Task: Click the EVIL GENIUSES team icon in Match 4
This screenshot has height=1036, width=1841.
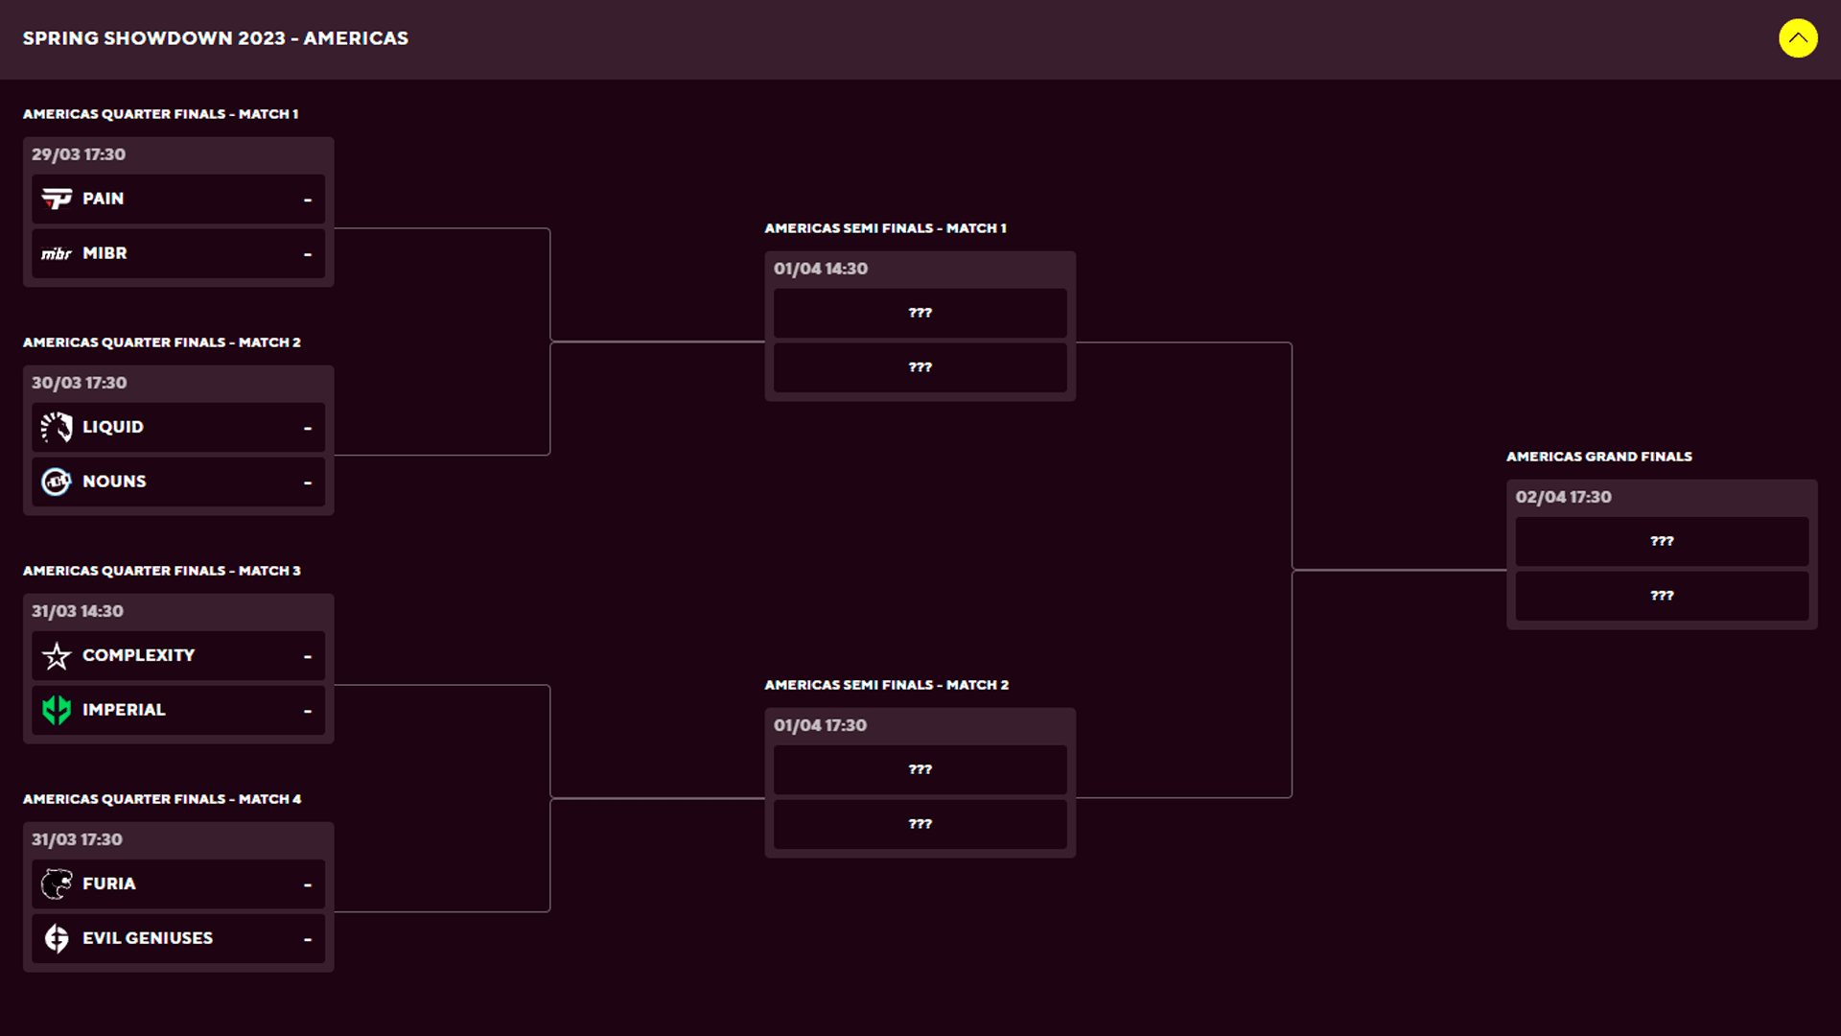Action: [x=55, y=938]
